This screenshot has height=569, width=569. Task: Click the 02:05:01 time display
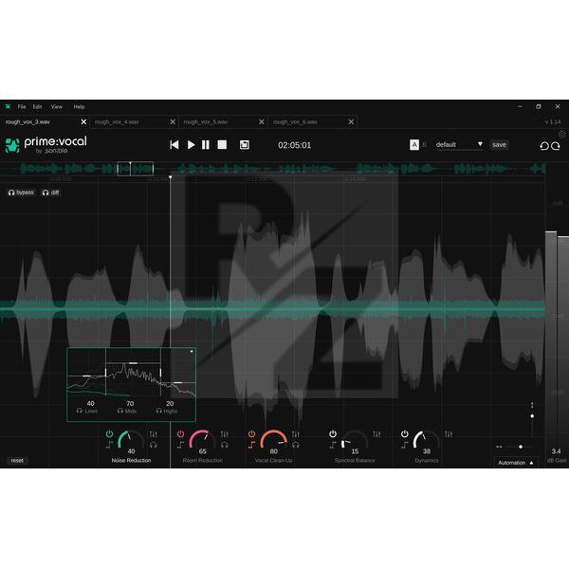294,145
